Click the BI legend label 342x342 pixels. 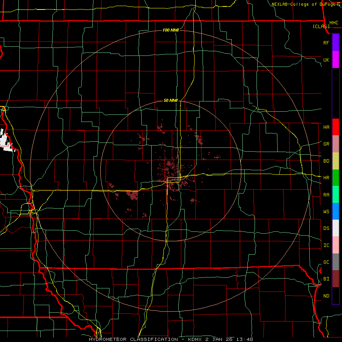326,279
